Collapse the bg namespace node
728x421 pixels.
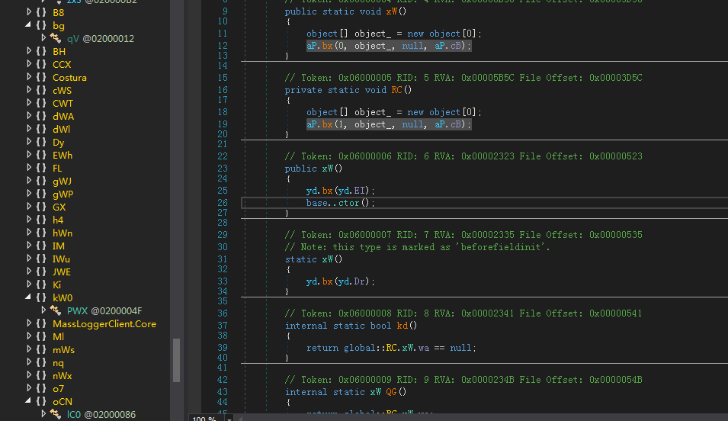coord(28,25)
